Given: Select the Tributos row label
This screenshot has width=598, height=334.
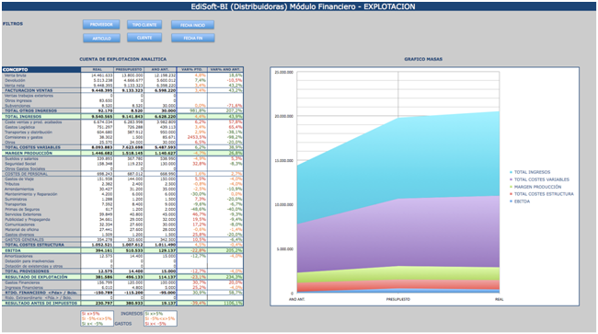Looking at the screenshot, I should tap(12, 184).
